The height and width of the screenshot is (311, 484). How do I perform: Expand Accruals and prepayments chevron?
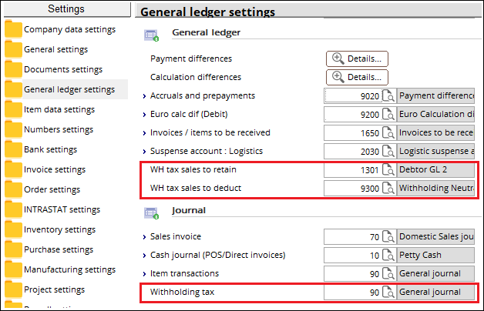click(144, 96)
